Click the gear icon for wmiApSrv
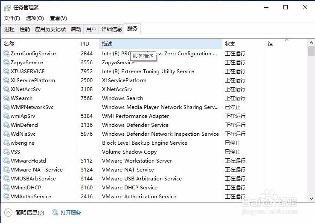The image size is (315, 223). coord(6,116)
